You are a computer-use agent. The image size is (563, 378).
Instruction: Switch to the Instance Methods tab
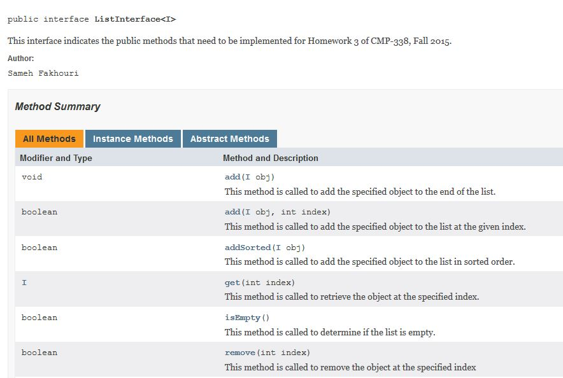coord(133,138)
